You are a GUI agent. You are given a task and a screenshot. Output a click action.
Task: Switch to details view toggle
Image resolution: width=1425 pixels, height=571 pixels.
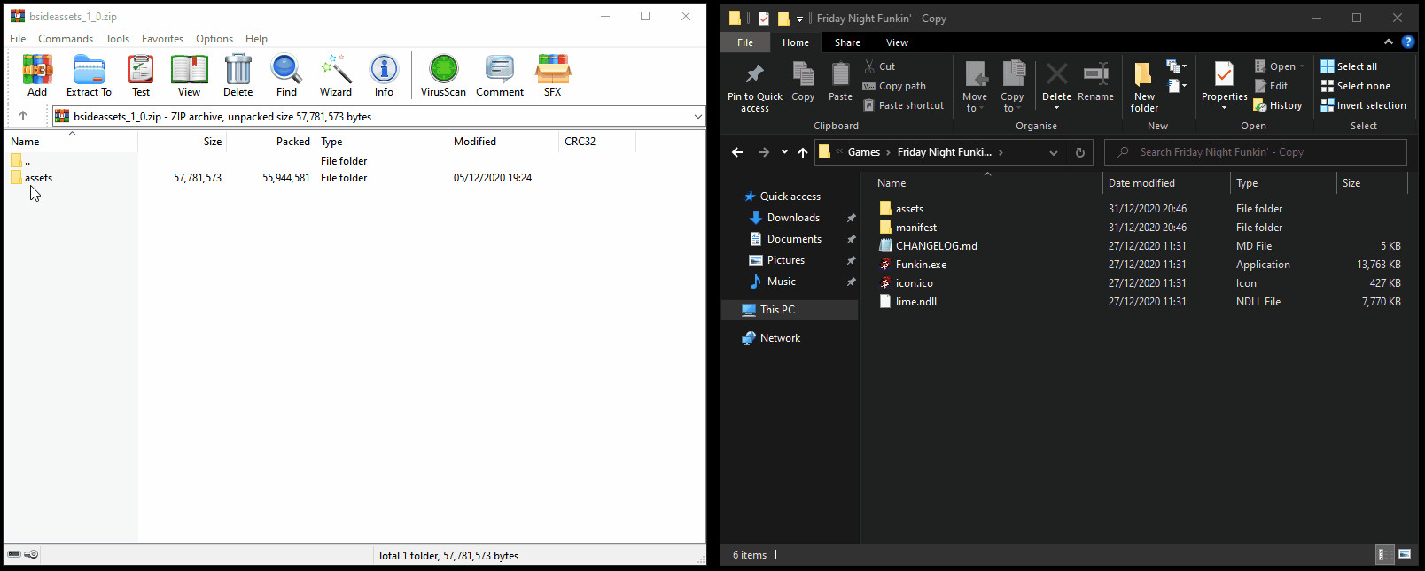click(x=1382, y=554)
